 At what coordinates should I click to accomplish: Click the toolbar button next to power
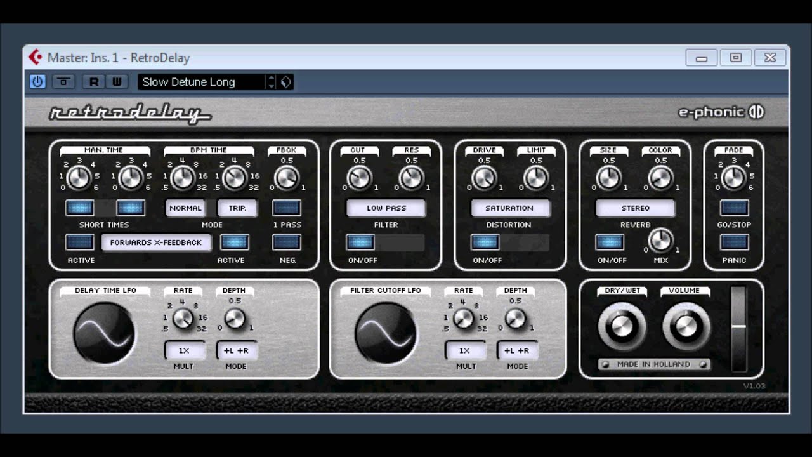pyautogui.click(x=63, y=82)
